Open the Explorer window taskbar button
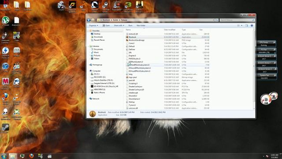 click(13, 156)
